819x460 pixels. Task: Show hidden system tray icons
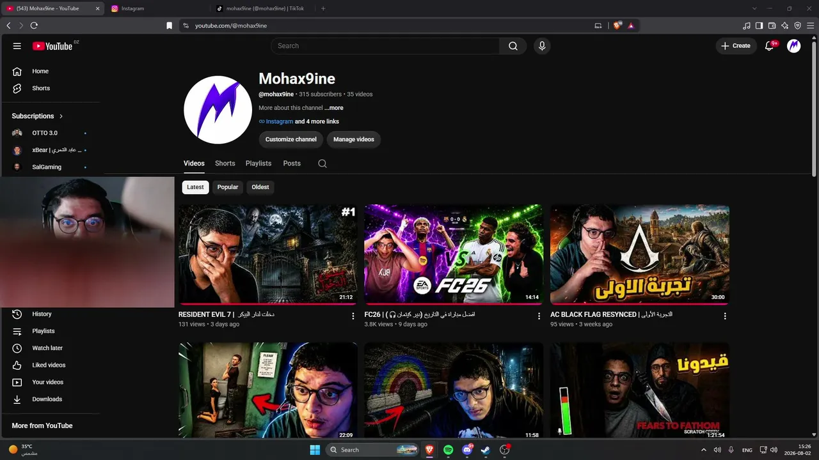704,450
